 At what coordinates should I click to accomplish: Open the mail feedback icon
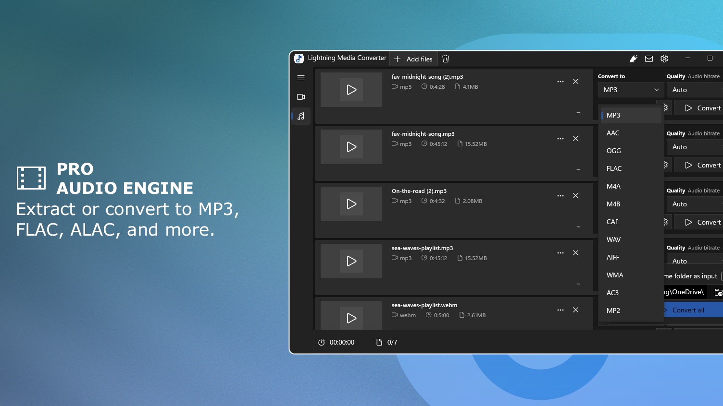pos(649,59)
